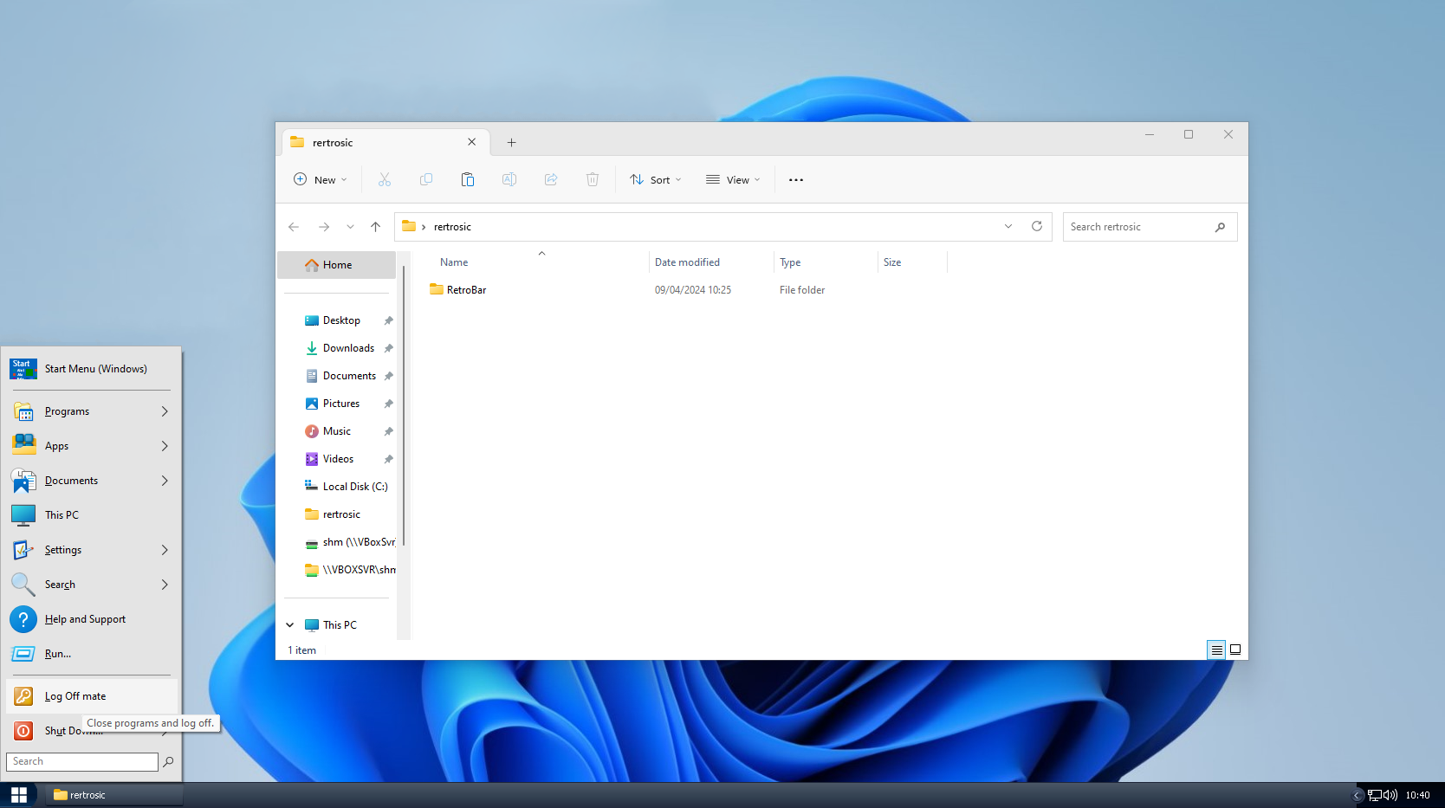This screenshot has height=808, width=1445.
Task: Unpin Desktop using its pin icon
Action: (388, 320)
